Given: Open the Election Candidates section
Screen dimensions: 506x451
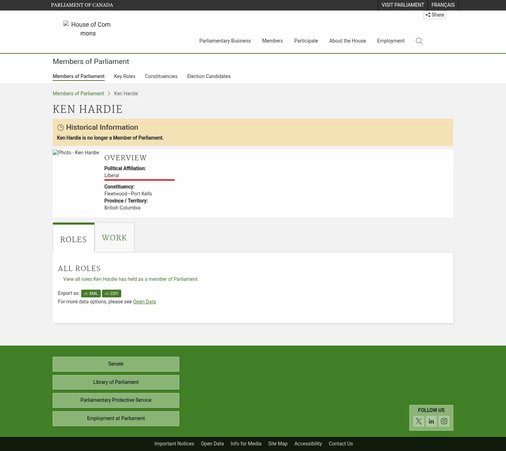Looking at the screenshot, I should pyautogui.click(x=209, y=76).
